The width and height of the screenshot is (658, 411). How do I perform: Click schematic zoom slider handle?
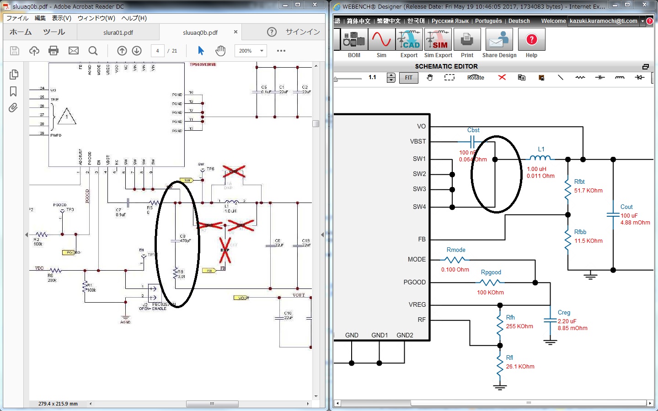tap(336, 79)
